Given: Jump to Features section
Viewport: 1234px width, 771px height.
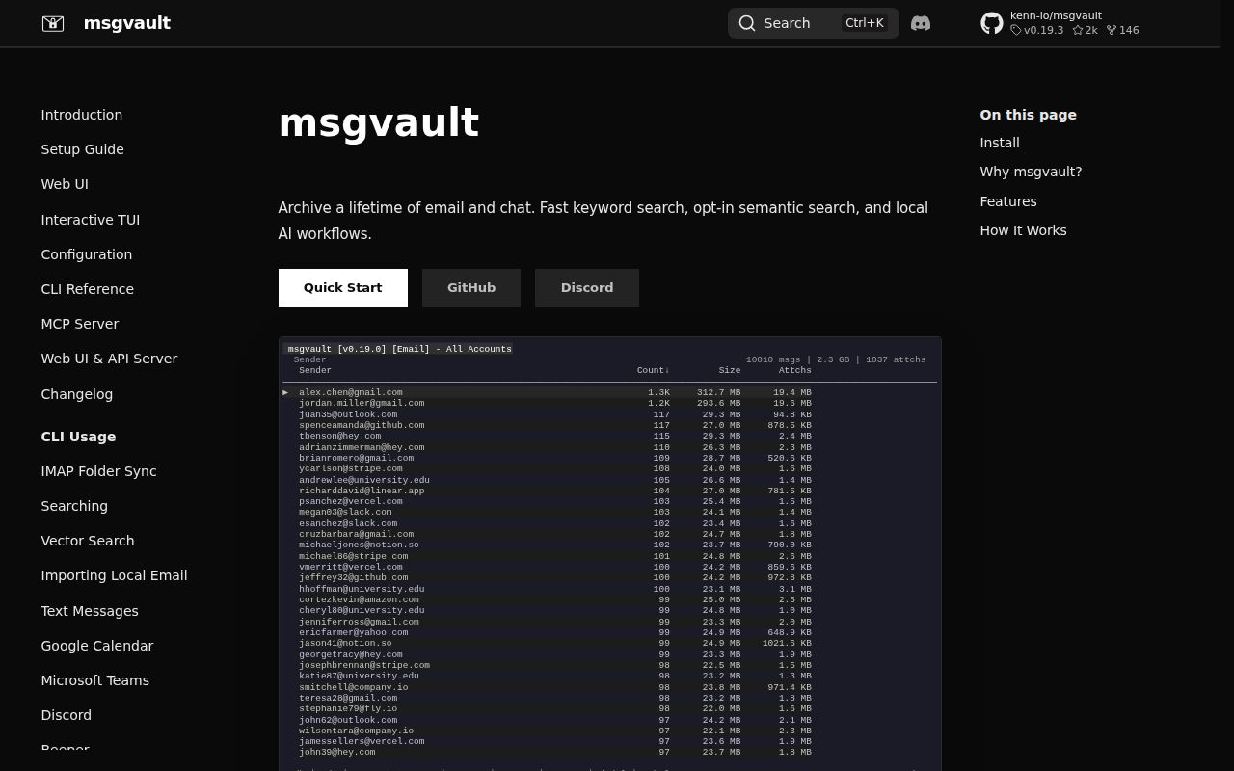Looking at the screenshot, I should point(1008,201).
